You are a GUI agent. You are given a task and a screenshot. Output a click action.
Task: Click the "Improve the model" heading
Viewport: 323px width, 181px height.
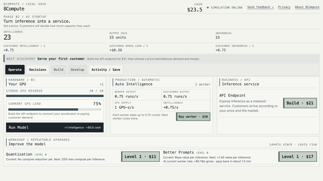pyautogui.click(x=27, y=144)
